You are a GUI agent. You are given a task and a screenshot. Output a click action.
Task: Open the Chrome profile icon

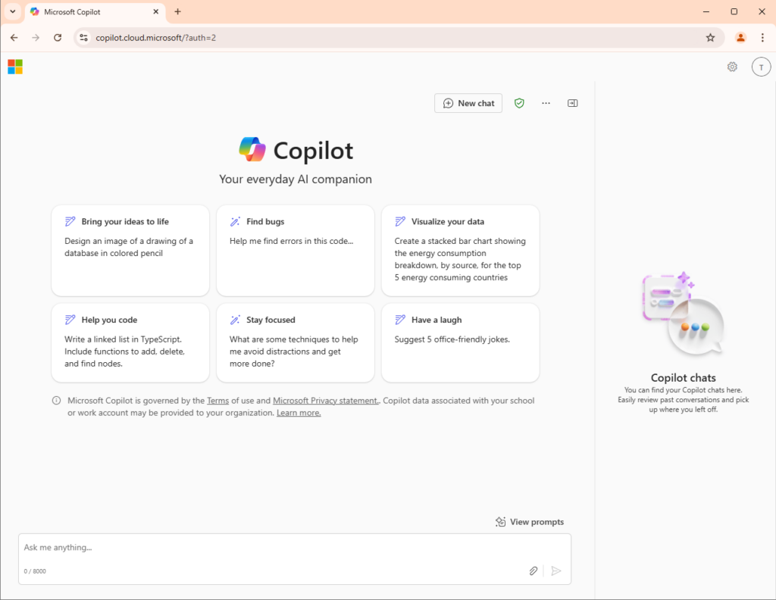pyautogui.click(x=740, y=38)
